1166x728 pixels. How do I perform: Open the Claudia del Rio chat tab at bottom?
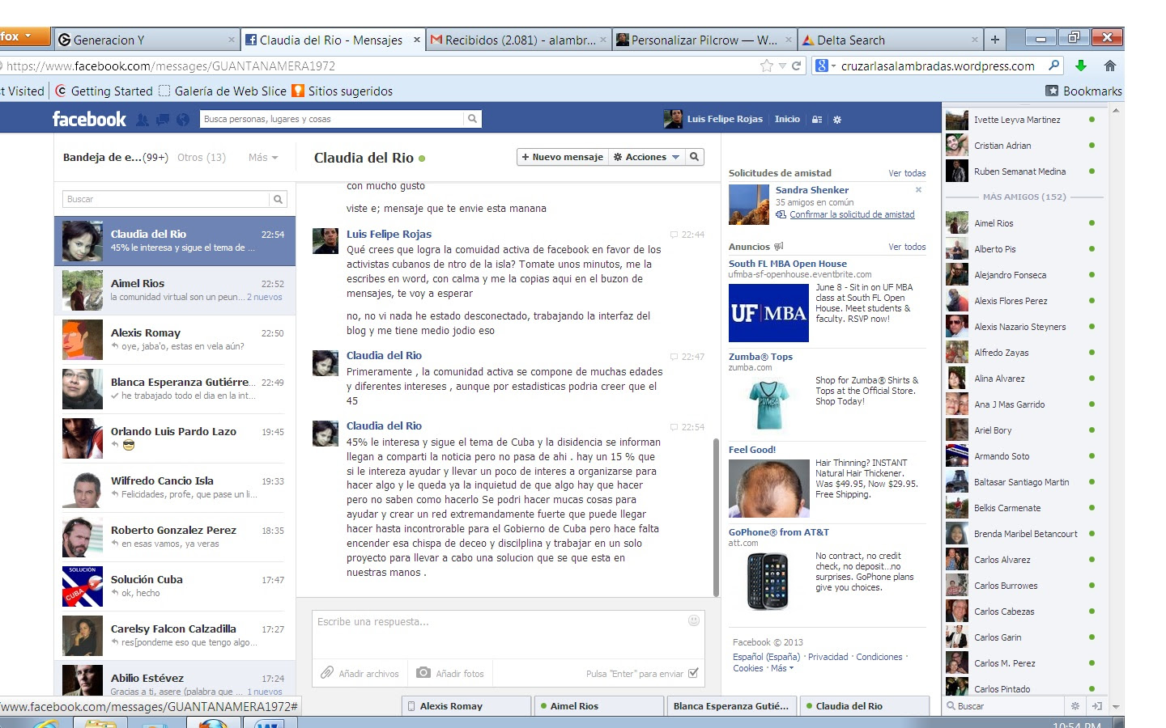[x=865, y=706]
